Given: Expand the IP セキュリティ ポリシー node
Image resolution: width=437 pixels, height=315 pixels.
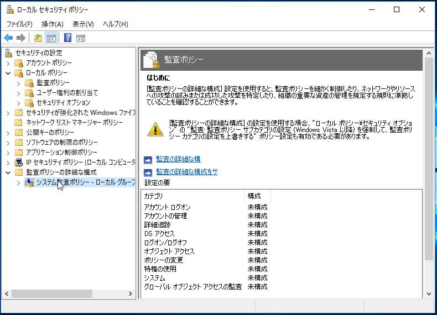Looking at the screenshot, I should click(x=8, y=163).
